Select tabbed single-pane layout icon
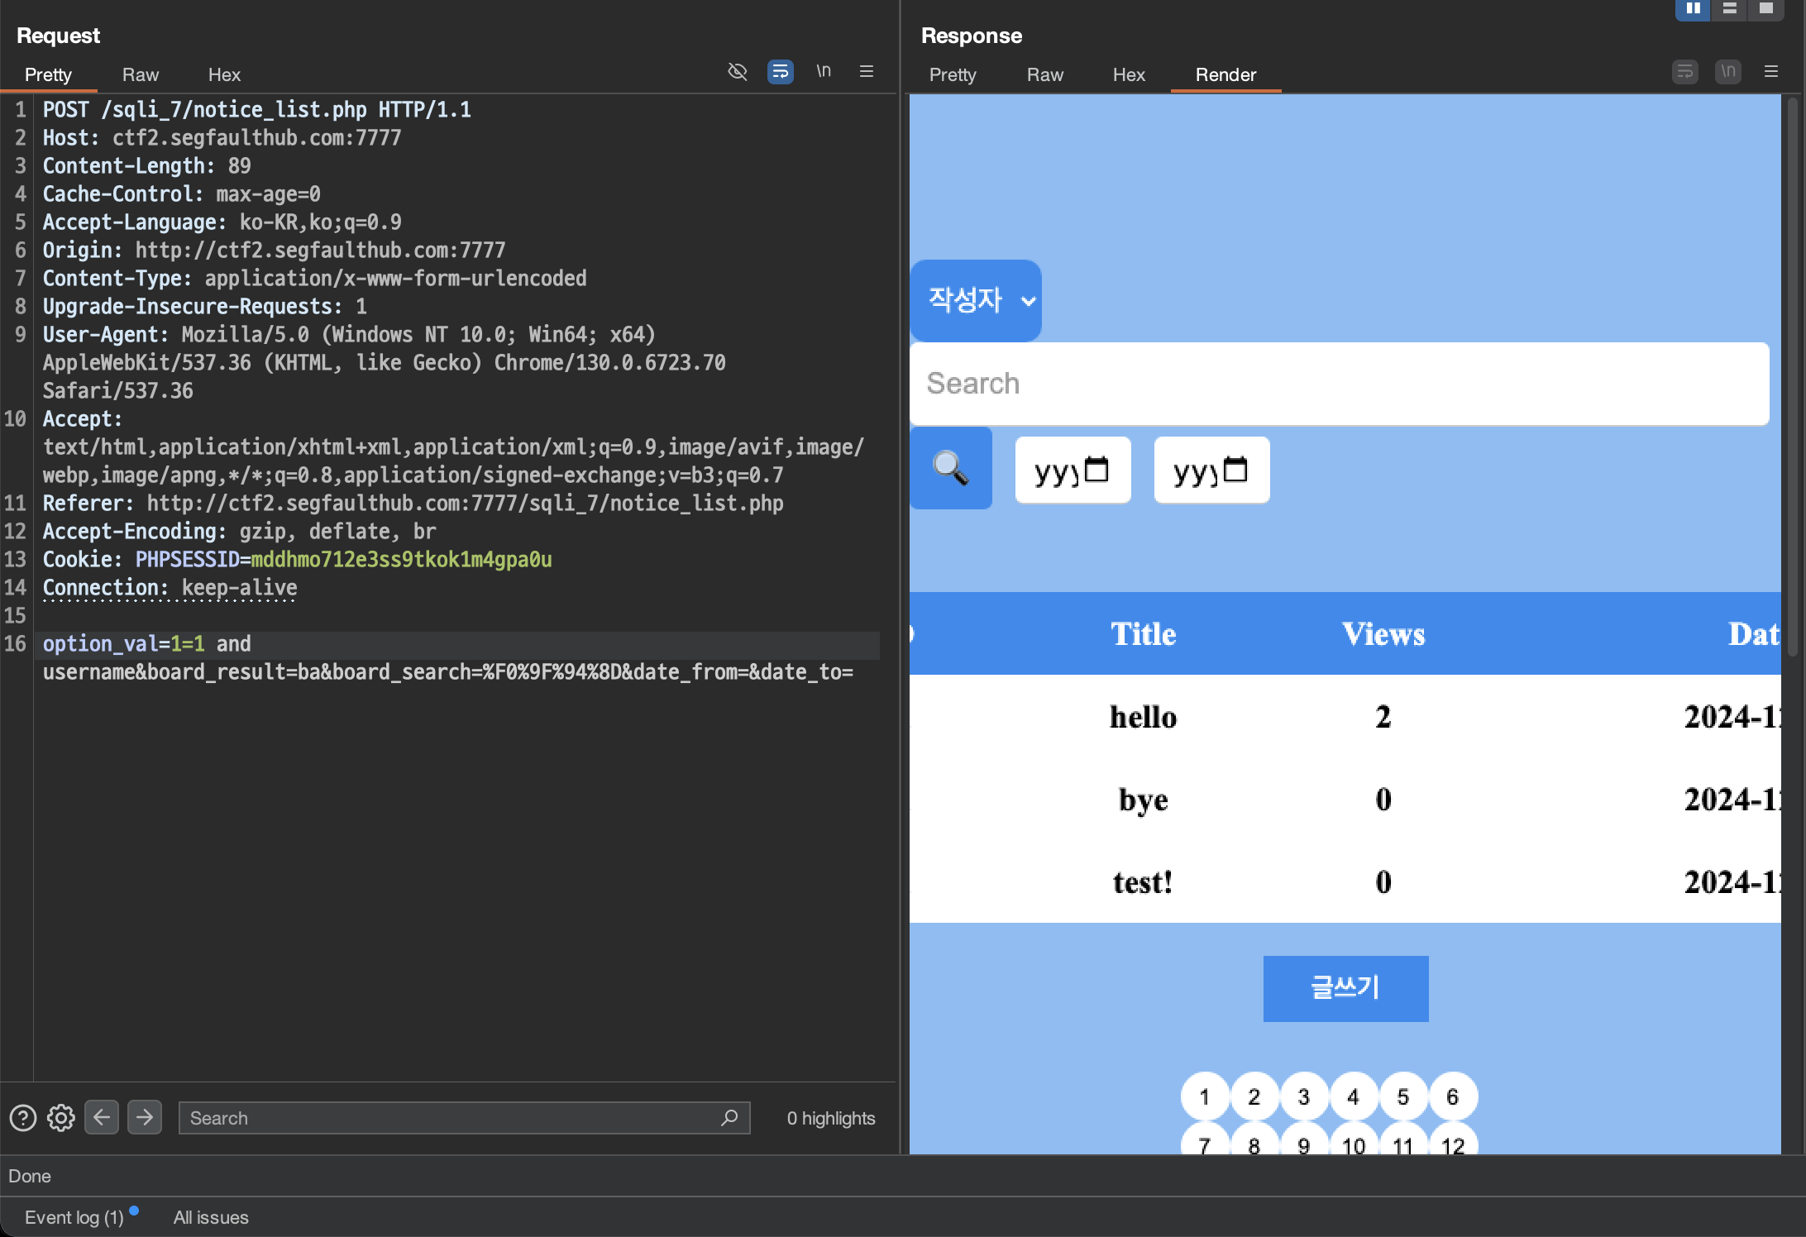 (1765, 8)
